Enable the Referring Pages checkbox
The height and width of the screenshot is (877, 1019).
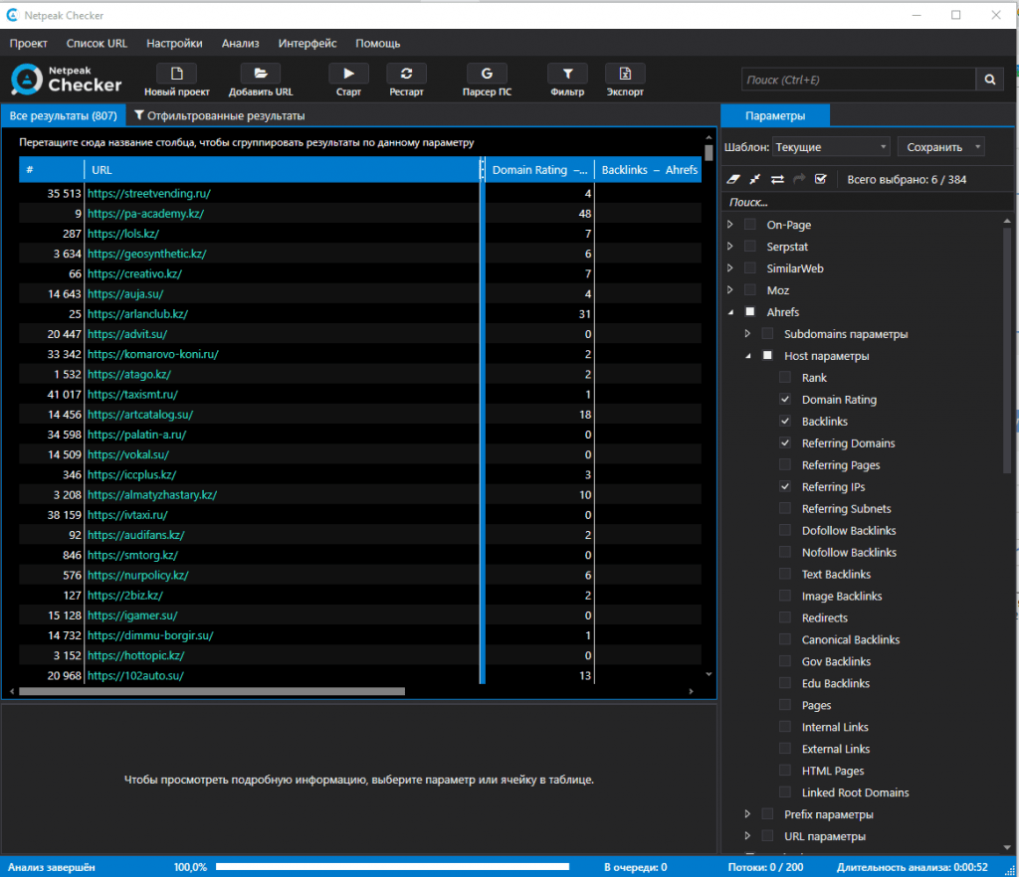[x=785, y=464]
